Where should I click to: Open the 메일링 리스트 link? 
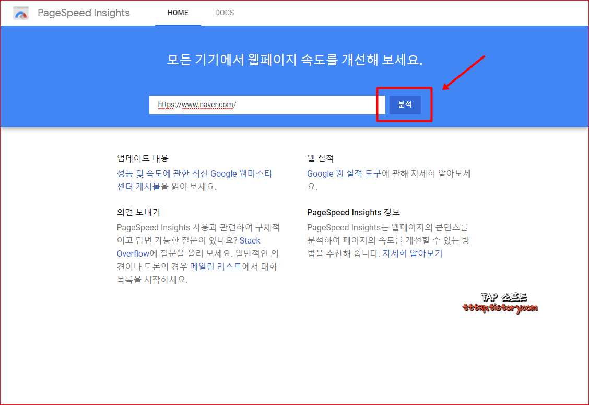(216, 267)
